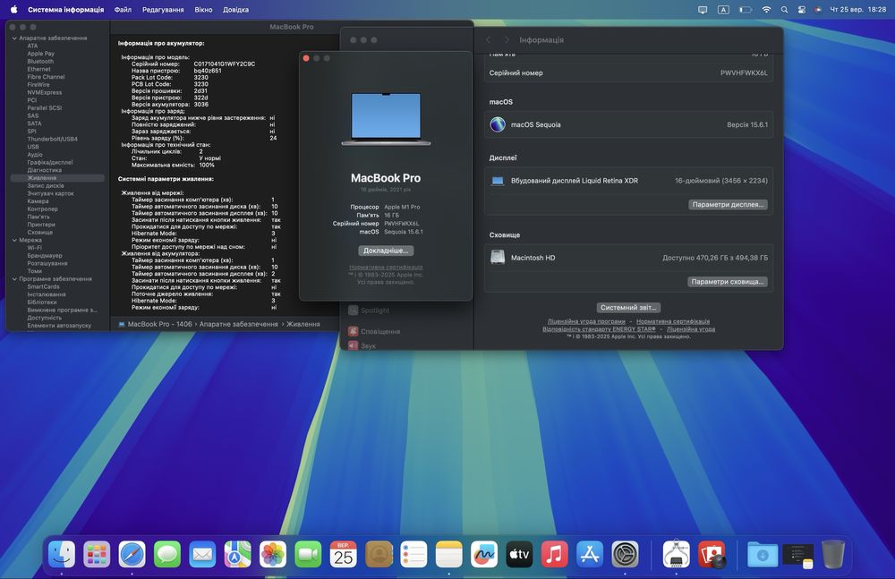Collapse the Апаратне забезпечення tree section
The height and width of the screenshot is (579, 895).
[x=13, y=38]
